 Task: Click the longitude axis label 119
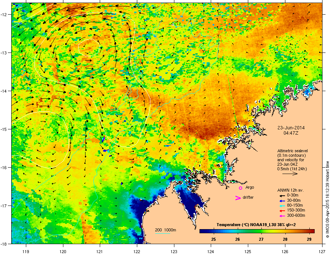(26, 251)
